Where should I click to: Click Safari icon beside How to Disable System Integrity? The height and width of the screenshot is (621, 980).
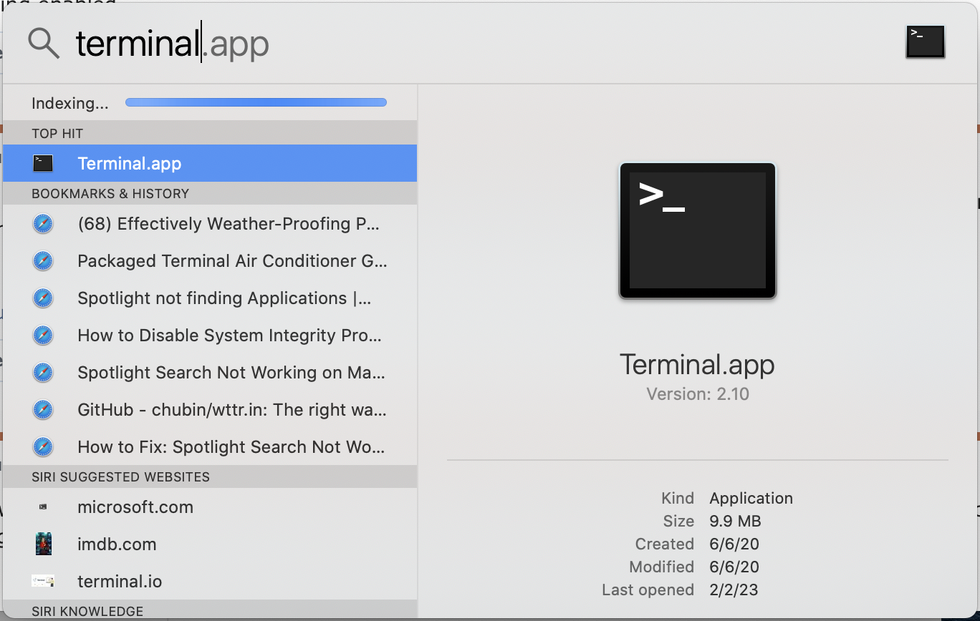(x=43, y=336)
